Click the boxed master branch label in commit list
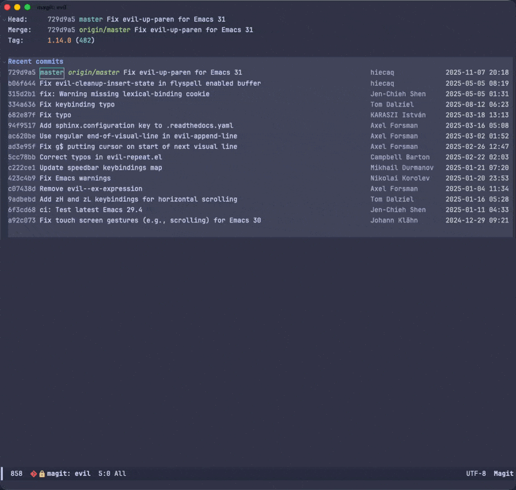 pyautogui.click(x=52, y=73)
